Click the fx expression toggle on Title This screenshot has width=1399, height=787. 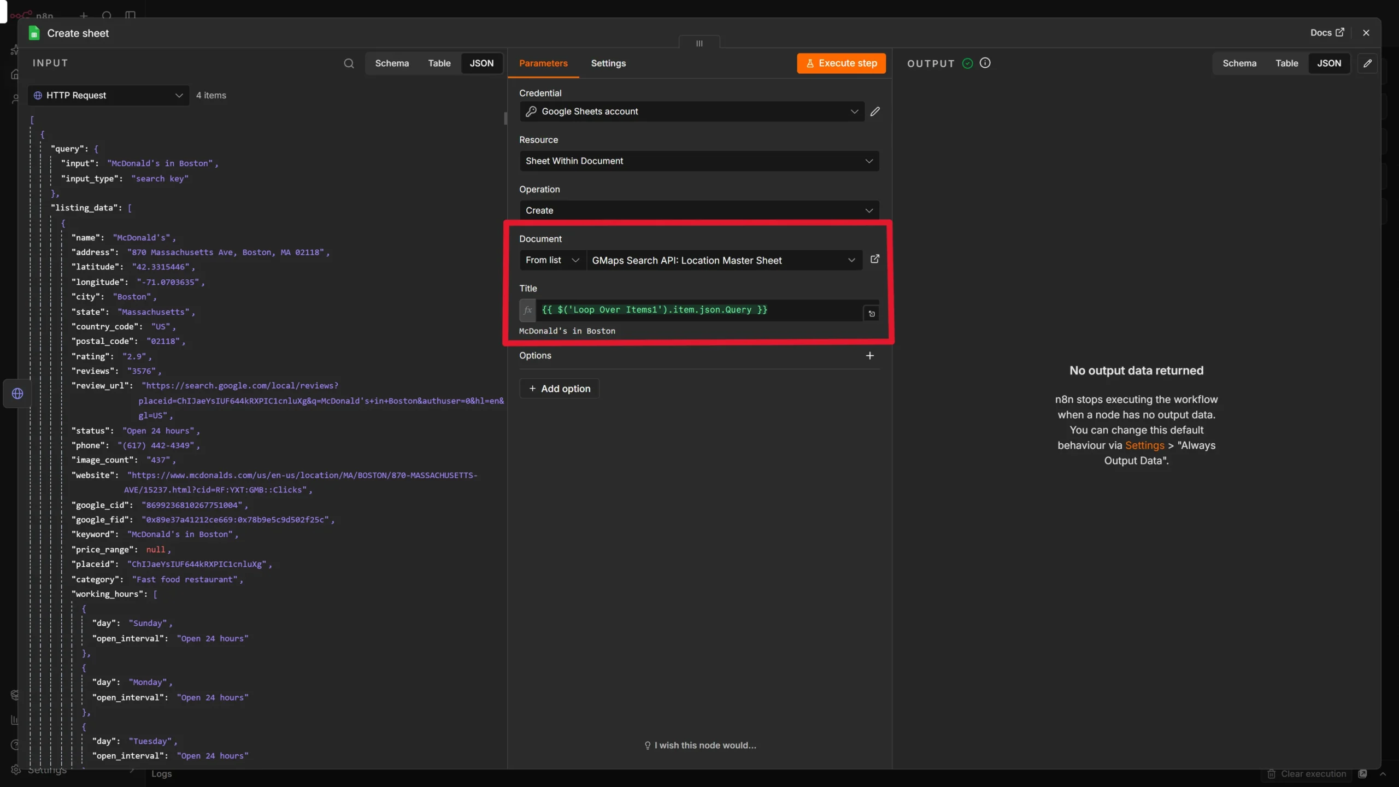tap(528, 310)
